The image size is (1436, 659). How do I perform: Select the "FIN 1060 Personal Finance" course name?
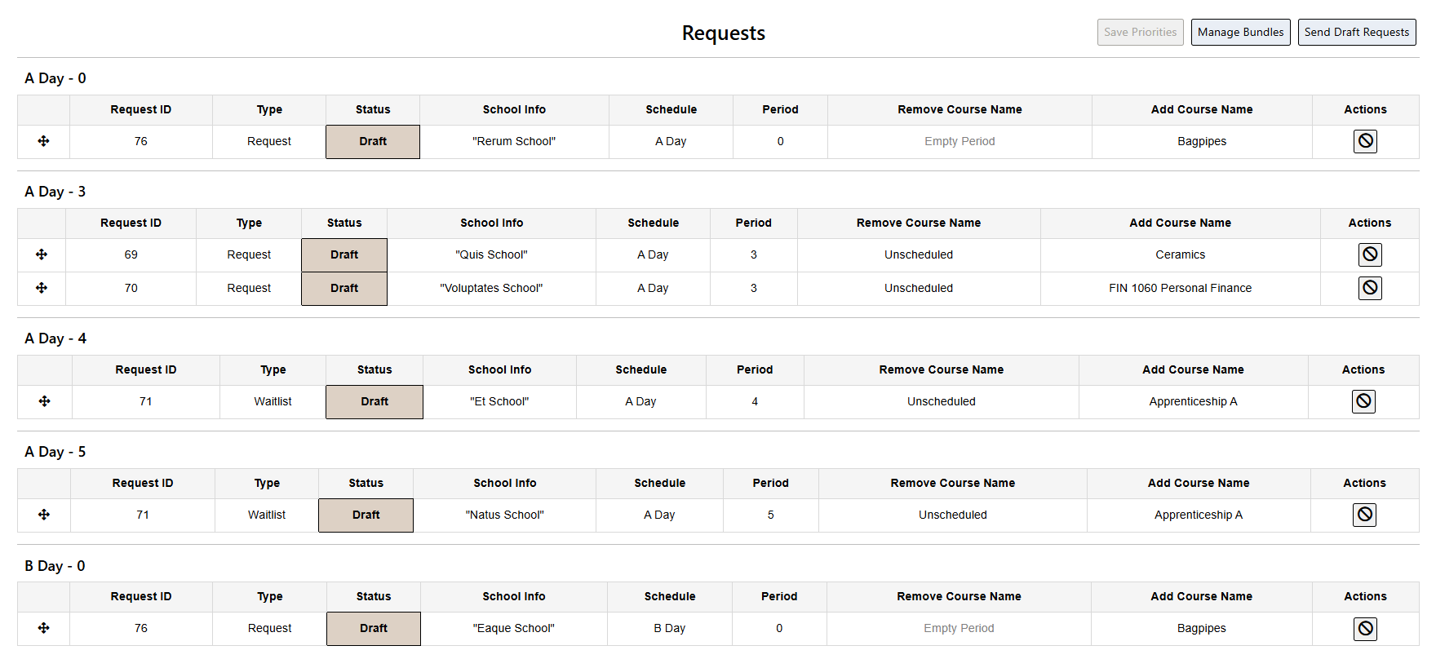pos(1180,288)
